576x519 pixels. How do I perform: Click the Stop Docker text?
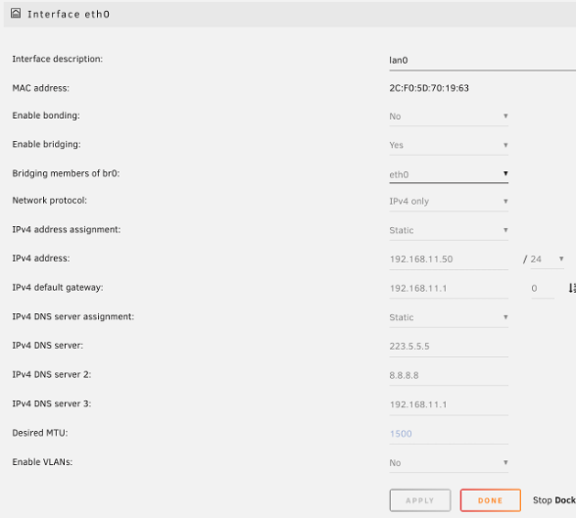(x=554, y=500)
